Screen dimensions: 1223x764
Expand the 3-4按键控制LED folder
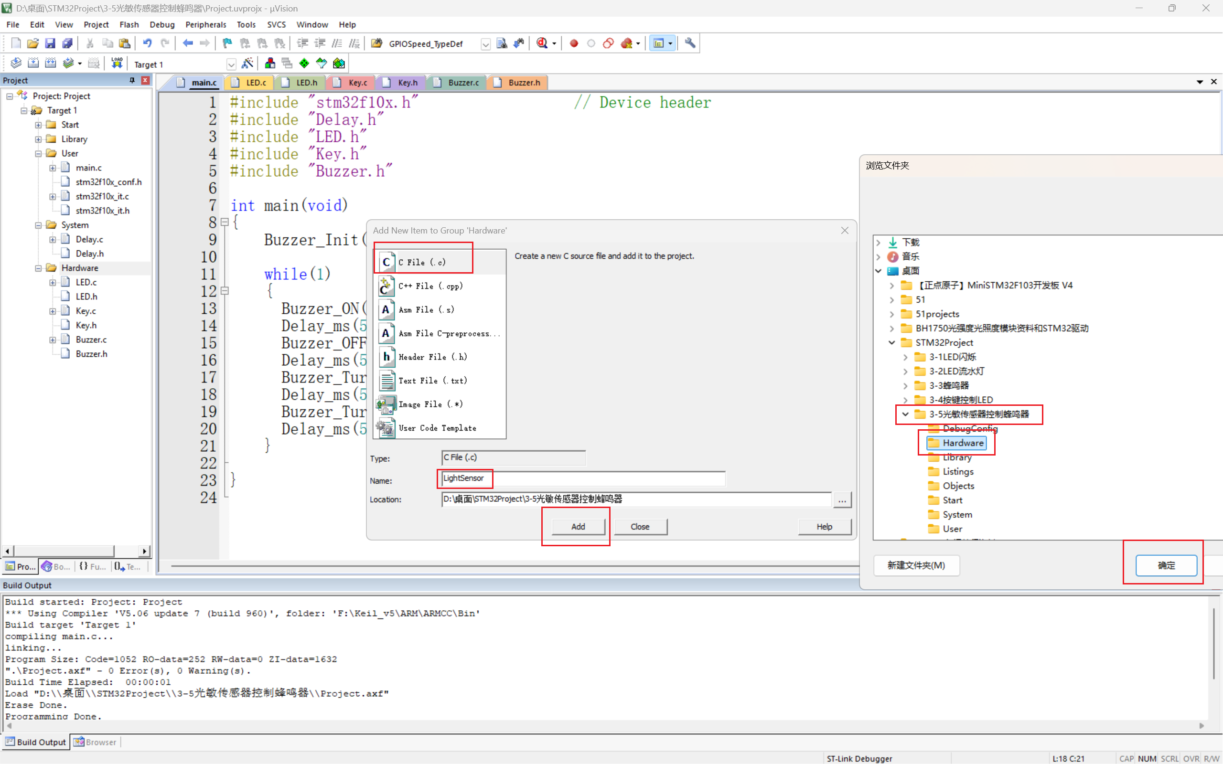click(x=905, y=400)
